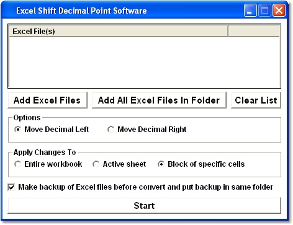Click inside the Excel files list box
Image resolution: width=293 pixels, height=225 pixels.
[x=144, y=62]
